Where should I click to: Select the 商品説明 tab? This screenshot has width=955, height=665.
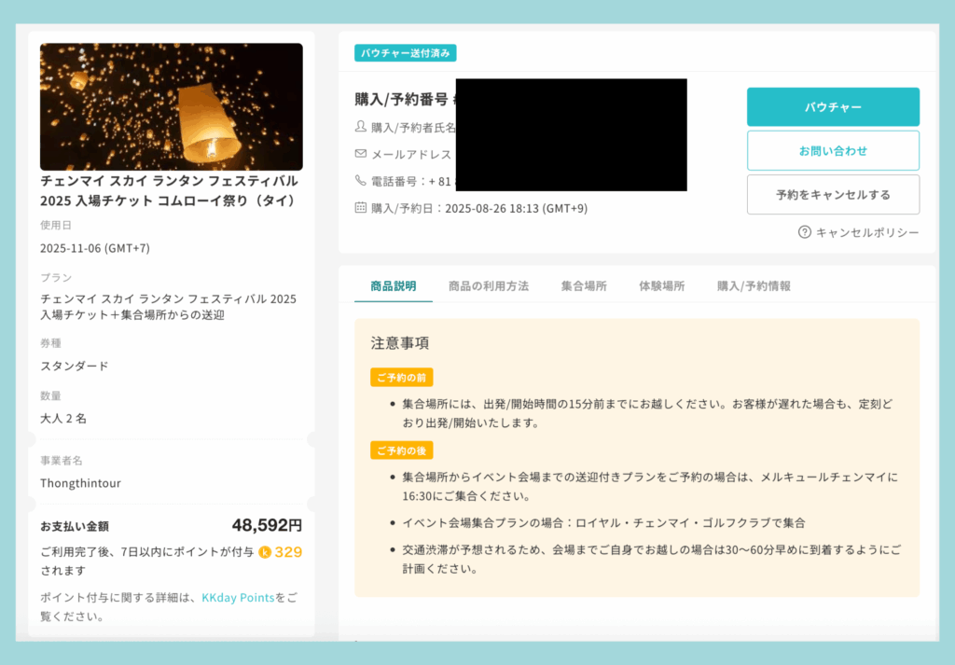coord(393,286)
